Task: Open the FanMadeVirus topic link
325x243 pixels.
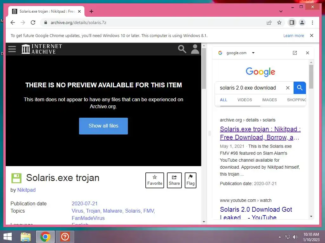Action: tap(88, 218)
